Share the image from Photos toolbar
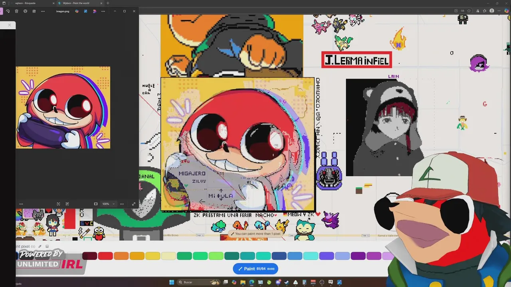The height and width of the screenshot is (287, 511). (x=34, y=11)
